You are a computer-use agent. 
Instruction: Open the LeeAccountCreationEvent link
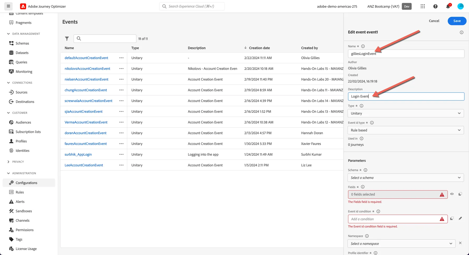point(84,165)
